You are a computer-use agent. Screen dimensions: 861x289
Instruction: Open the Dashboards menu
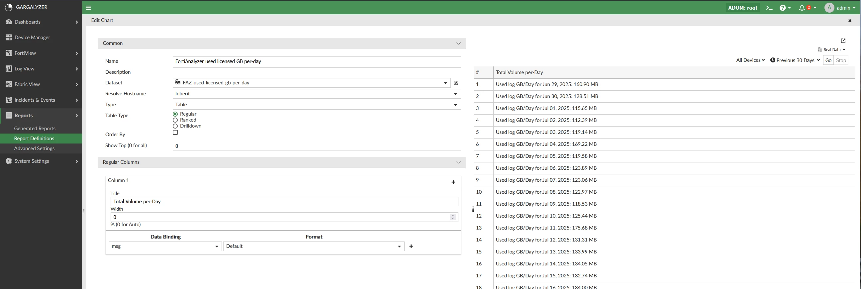[x=41, y=22]
